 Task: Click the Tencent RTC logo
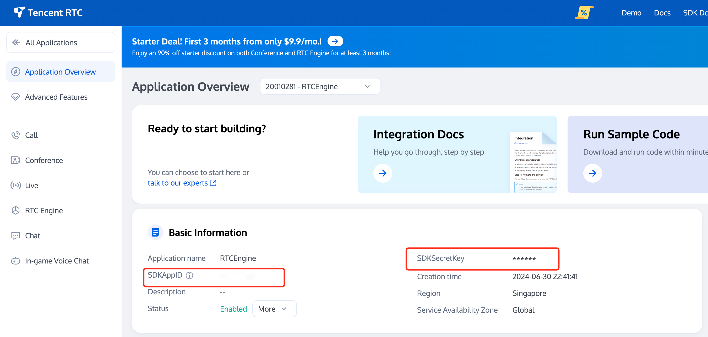click(48, 13)
